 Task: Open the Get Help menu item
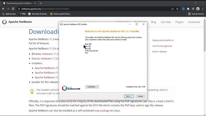[x=166, y=22]
